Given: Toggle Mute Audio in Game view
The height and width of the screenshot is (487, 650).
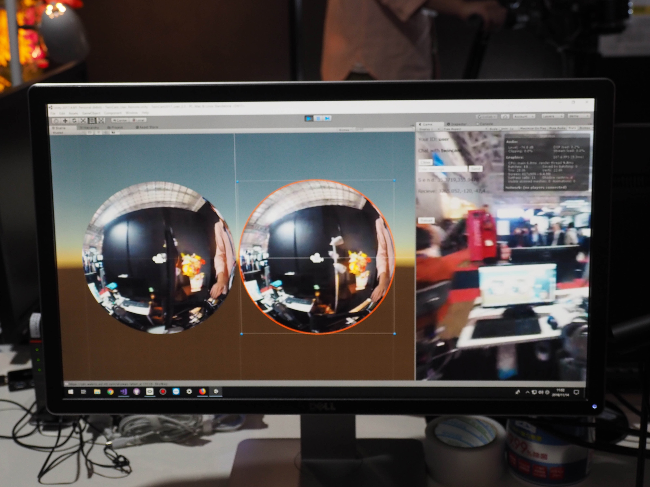Looking at the screenshot, I should click(x=557, y=128).
